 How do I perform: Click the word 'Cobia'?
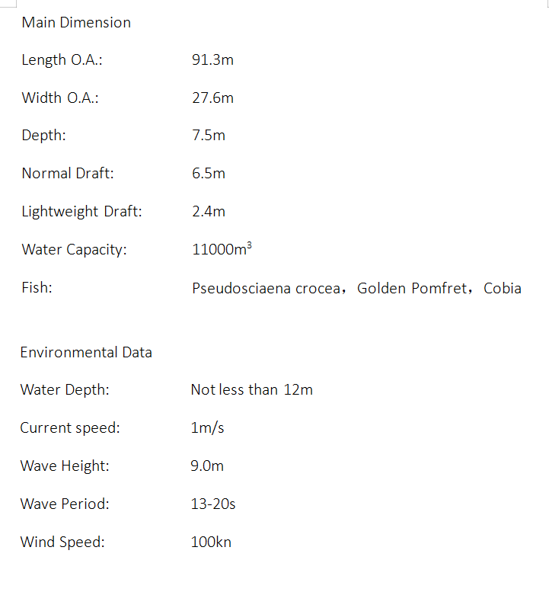tap(503, 289)
